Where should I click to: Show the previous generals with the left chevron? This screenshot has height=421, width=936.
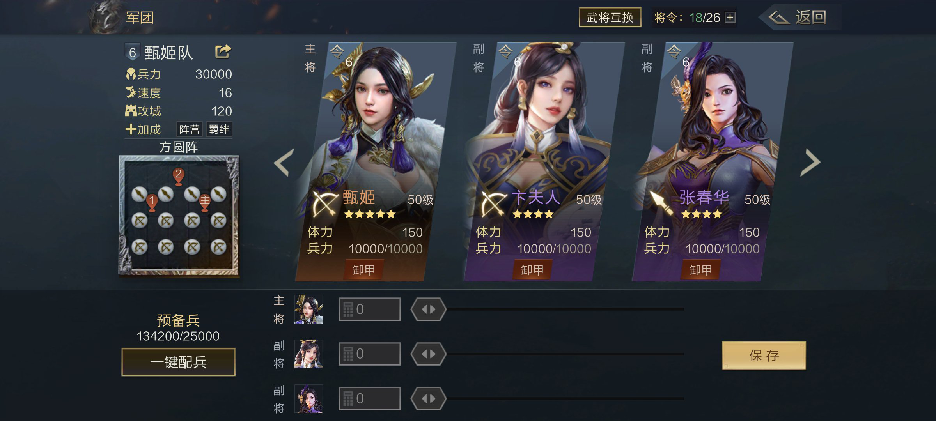(x=284, y=163)
